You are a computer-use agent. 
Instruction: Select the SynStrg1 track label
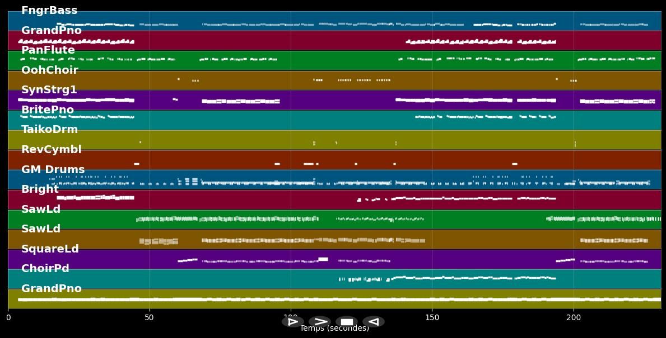point(49,90)
